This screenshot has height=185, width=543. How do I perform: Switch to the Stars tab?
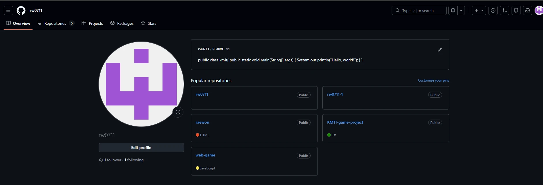click(x=149, y=23)
